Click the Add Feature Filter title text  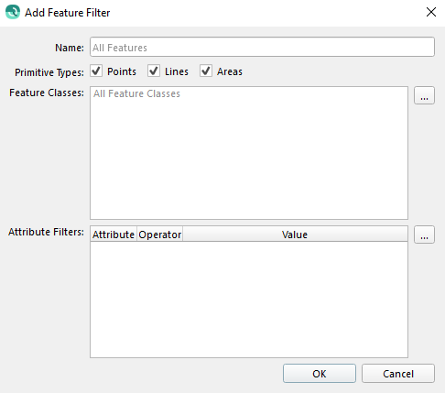pyautogui.click(x=67, y=13)
